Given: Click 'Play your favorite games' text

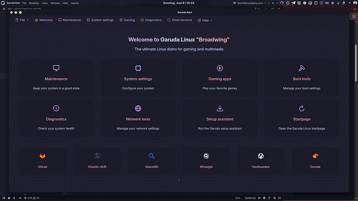Looking at the screenshot, I should tap(220, 88).
